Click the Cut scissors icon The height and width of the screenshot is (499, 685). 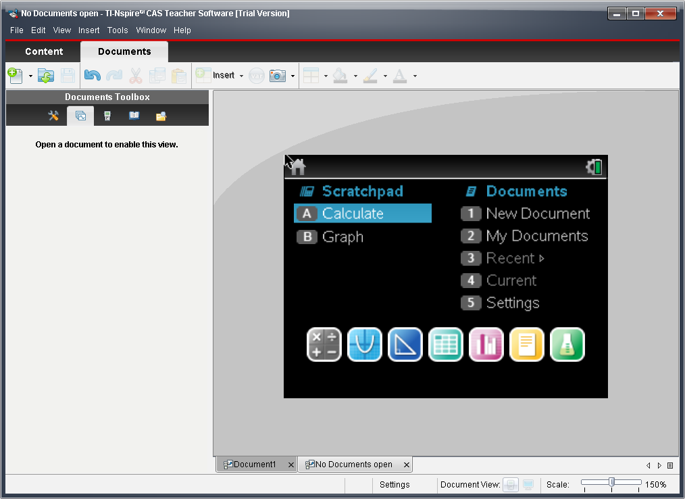point(136,76)
